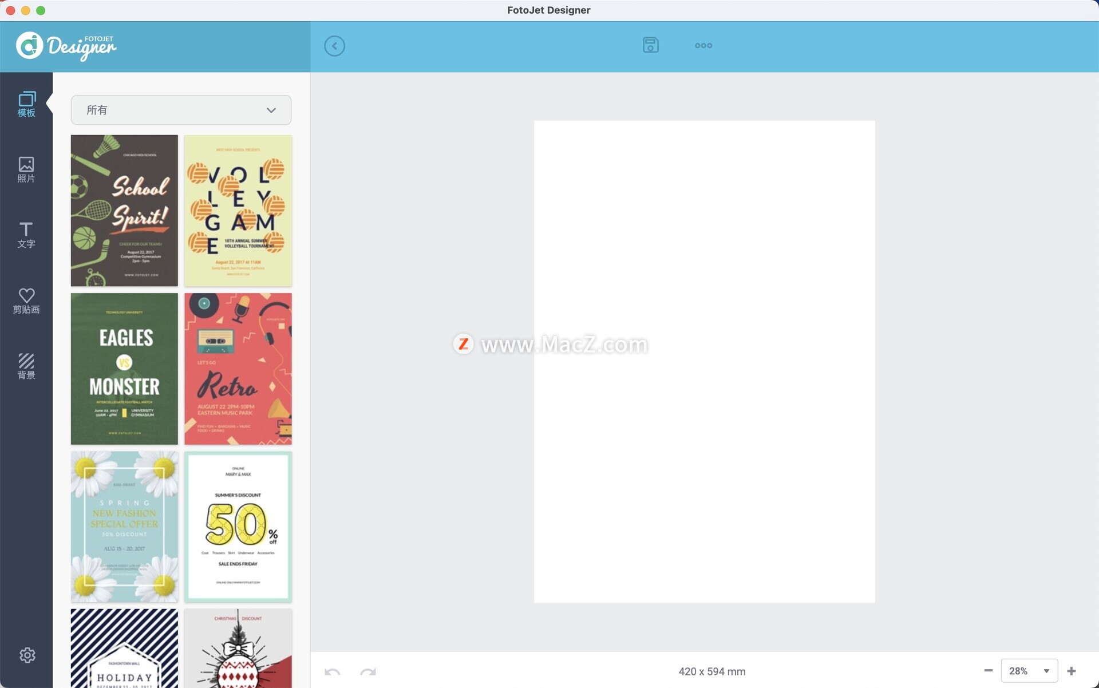Pick the Retro music poster template

[x=238, y=369]
